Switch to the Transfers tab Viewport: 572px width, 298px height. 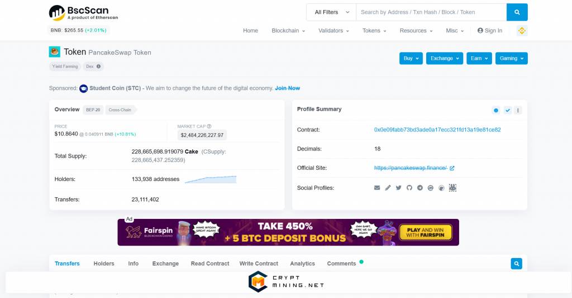click(x=67, y=263)
